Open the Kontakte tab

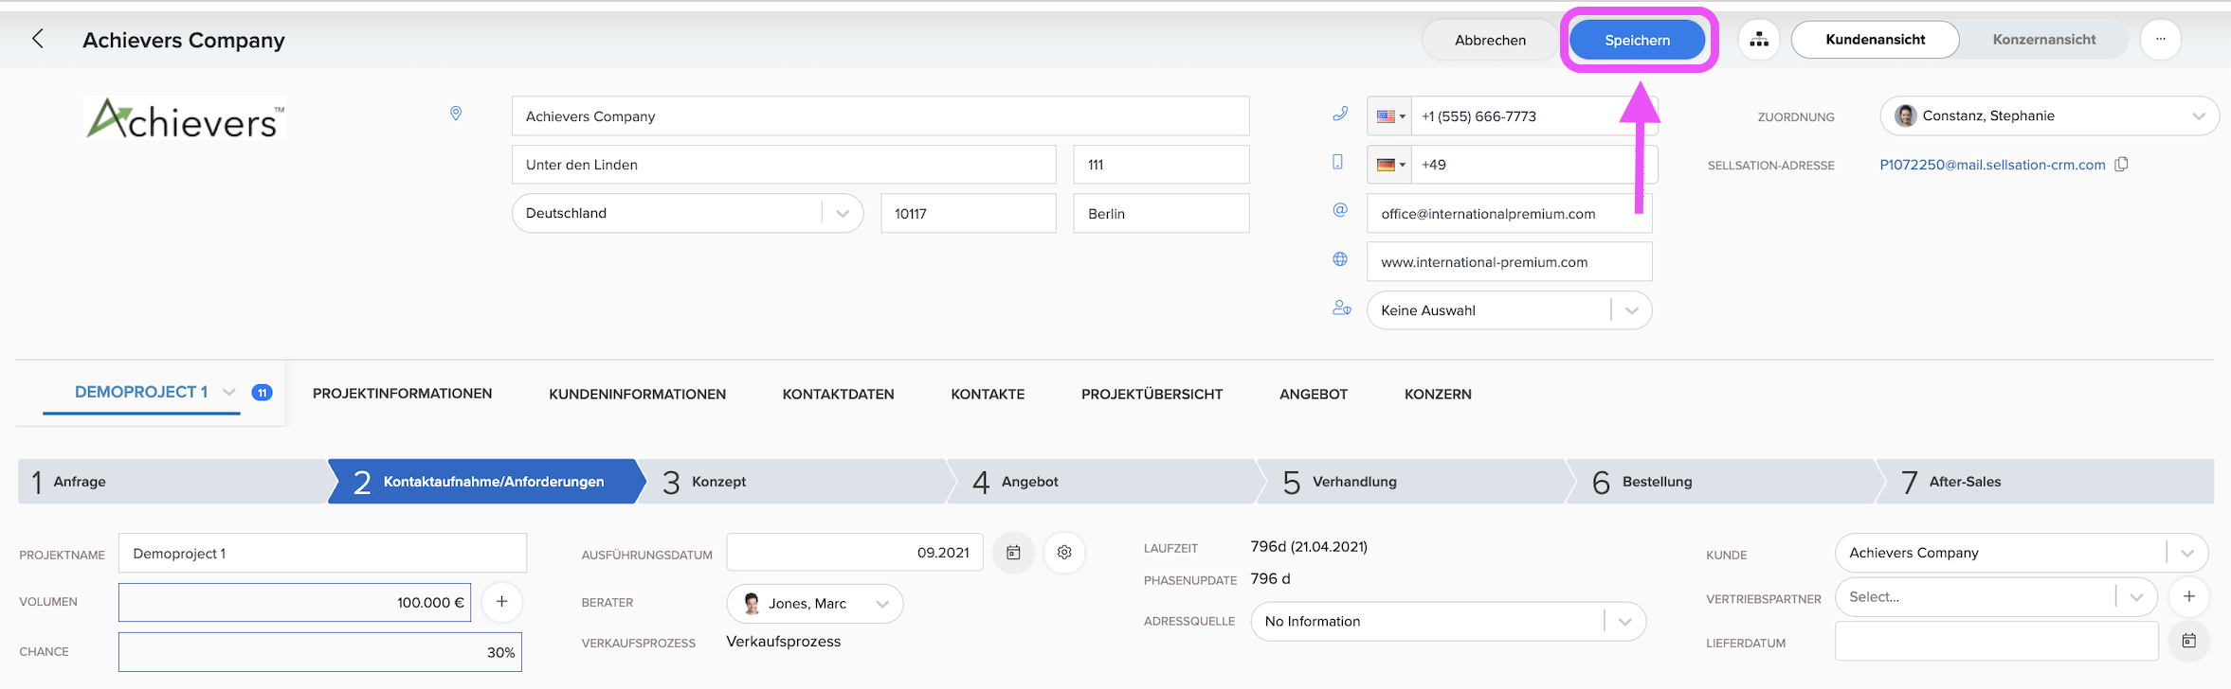tap(988, 394)
